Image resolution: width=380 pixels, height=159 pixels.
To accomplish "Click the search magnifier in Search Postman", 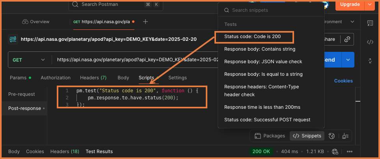I will [x=75, y=4].
